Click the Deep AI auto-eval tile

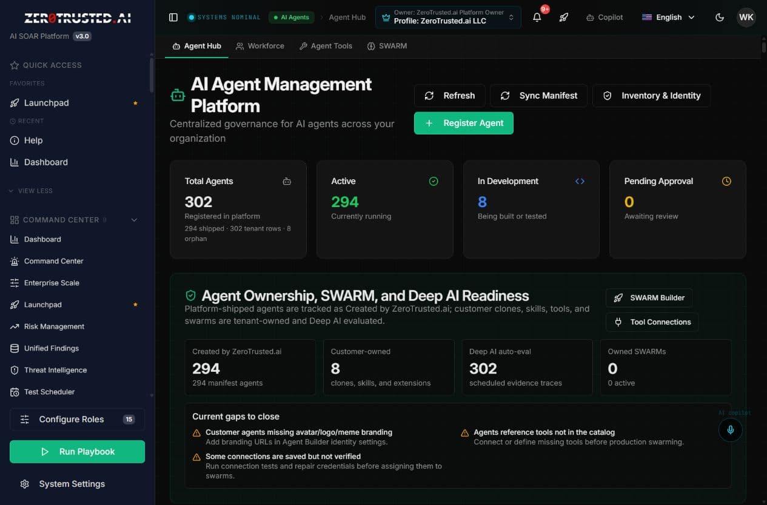(527, 368)
